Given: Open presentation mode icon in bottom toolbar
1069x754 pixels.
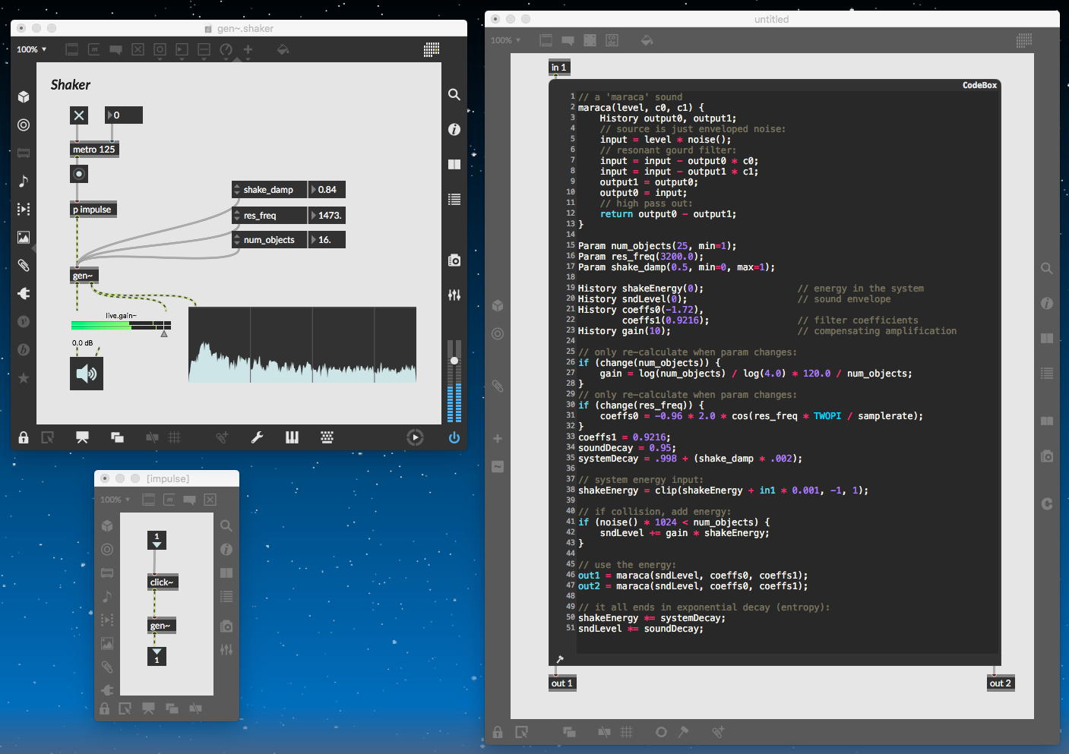Looking at the screenshot, I should pyautogui.click(x=82, y=437).
